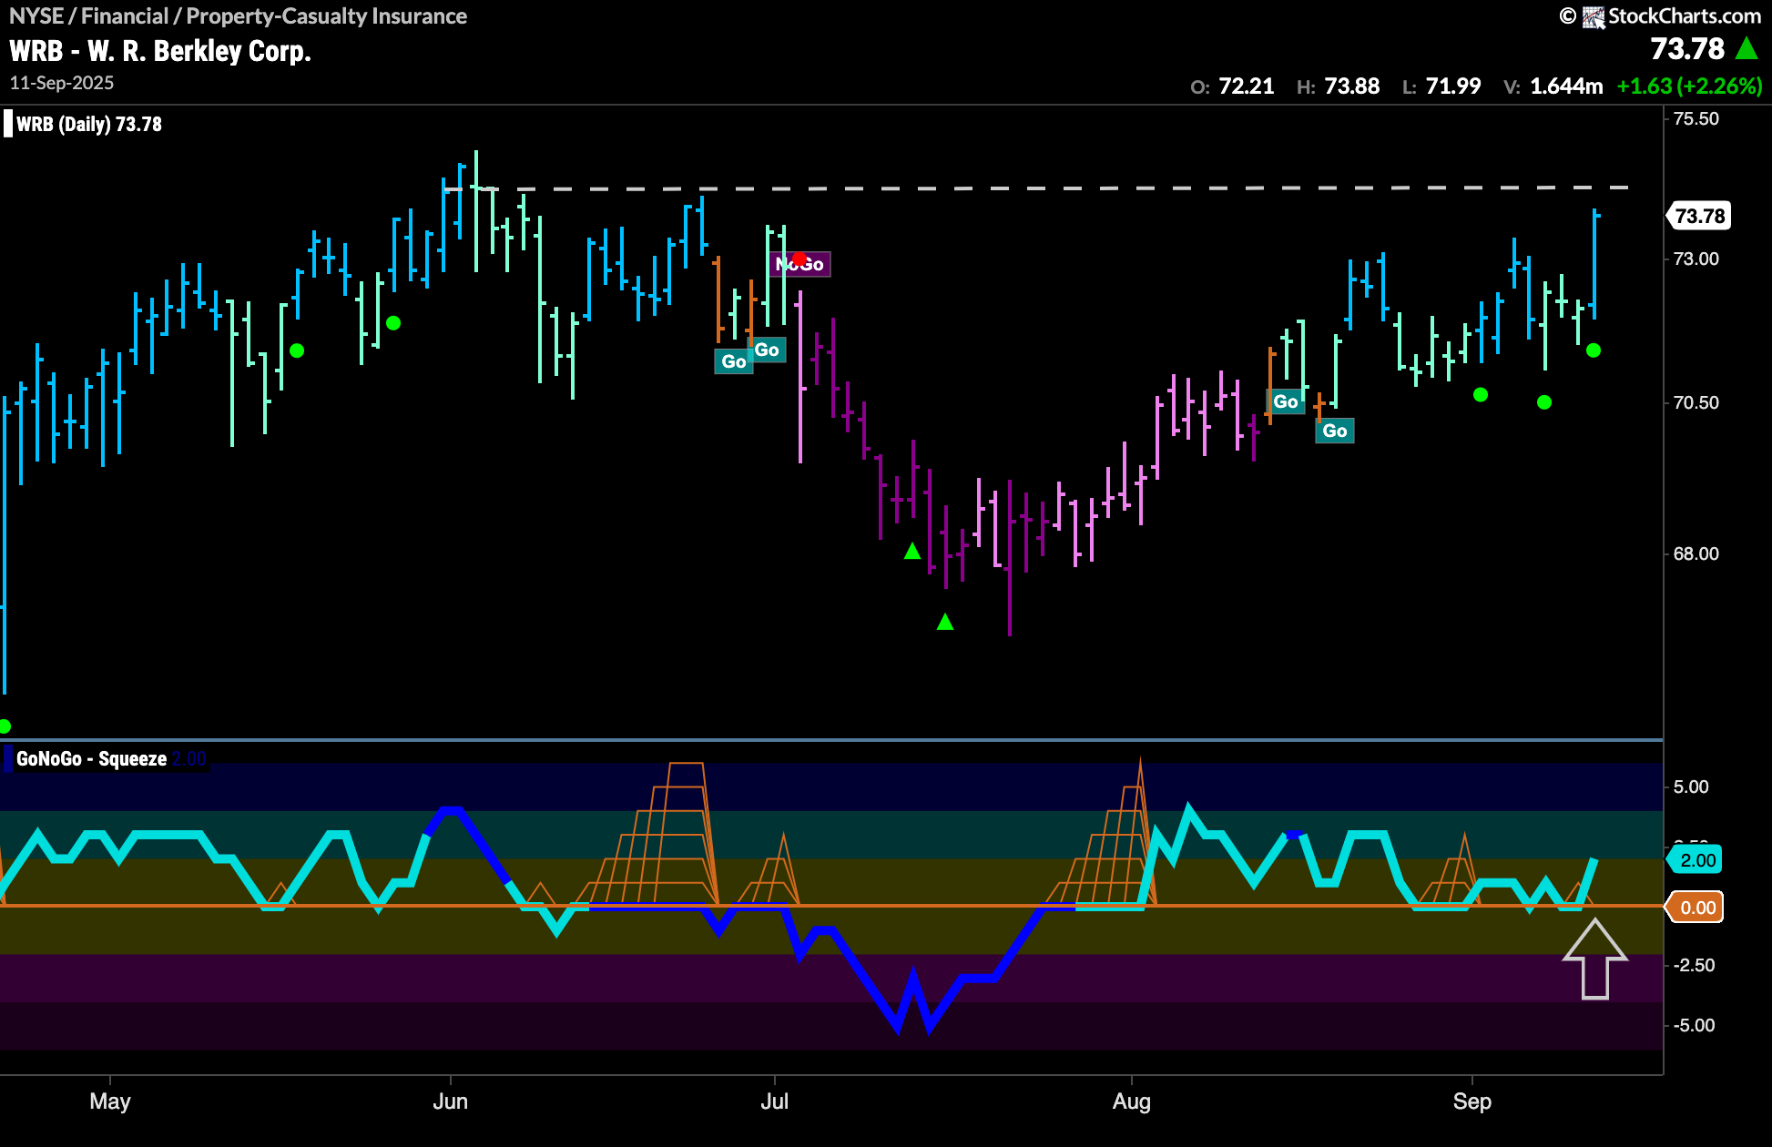Select the GoNoGo - Squeeze indicator label
Screen dimensions: 1772x1147
coord(91,758)
